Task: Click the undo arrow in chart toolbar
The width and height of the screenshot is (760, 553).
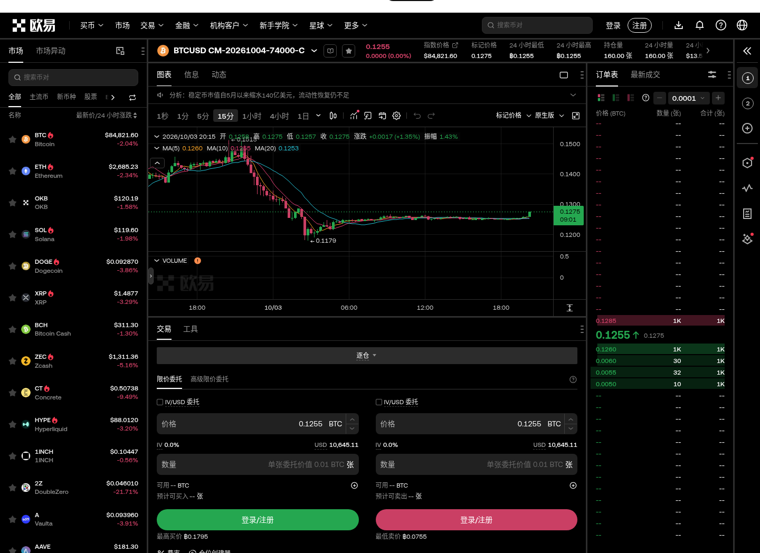Action: [x=417, y=116]
